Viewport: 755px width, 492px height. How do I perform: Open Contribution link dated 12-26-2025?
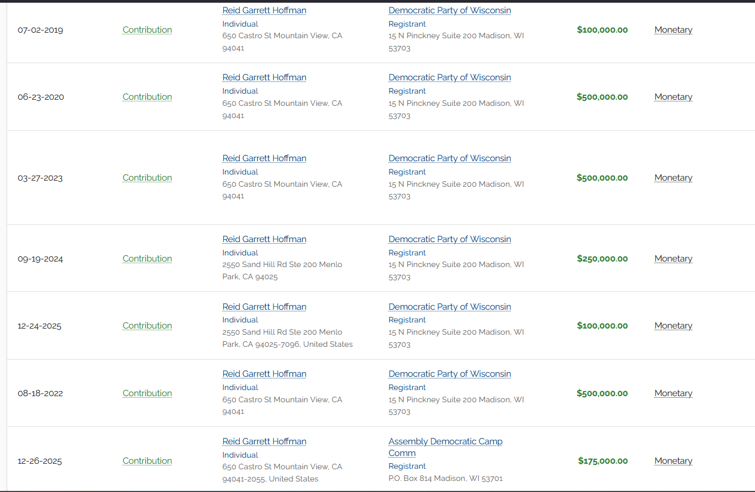pos(147,461)
